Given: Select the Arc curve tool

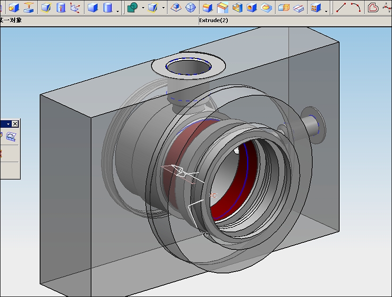Looking at the screenshot, I should pyautogui.click(x=356, y=8).
